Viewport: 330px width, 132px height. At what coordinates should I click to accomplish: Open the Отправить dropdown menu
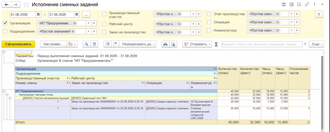point(197,44)
